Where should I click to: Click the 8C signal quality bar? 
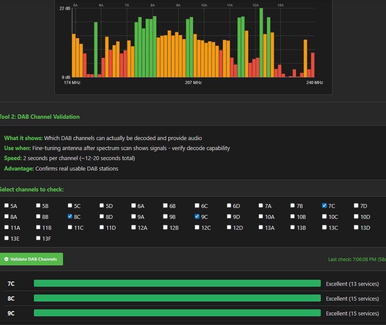(177, 298)
